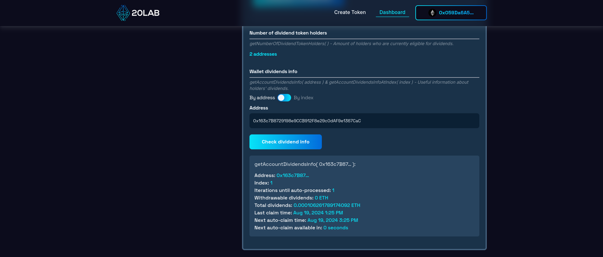Click the 20LAB brand name text

[145, 13]
